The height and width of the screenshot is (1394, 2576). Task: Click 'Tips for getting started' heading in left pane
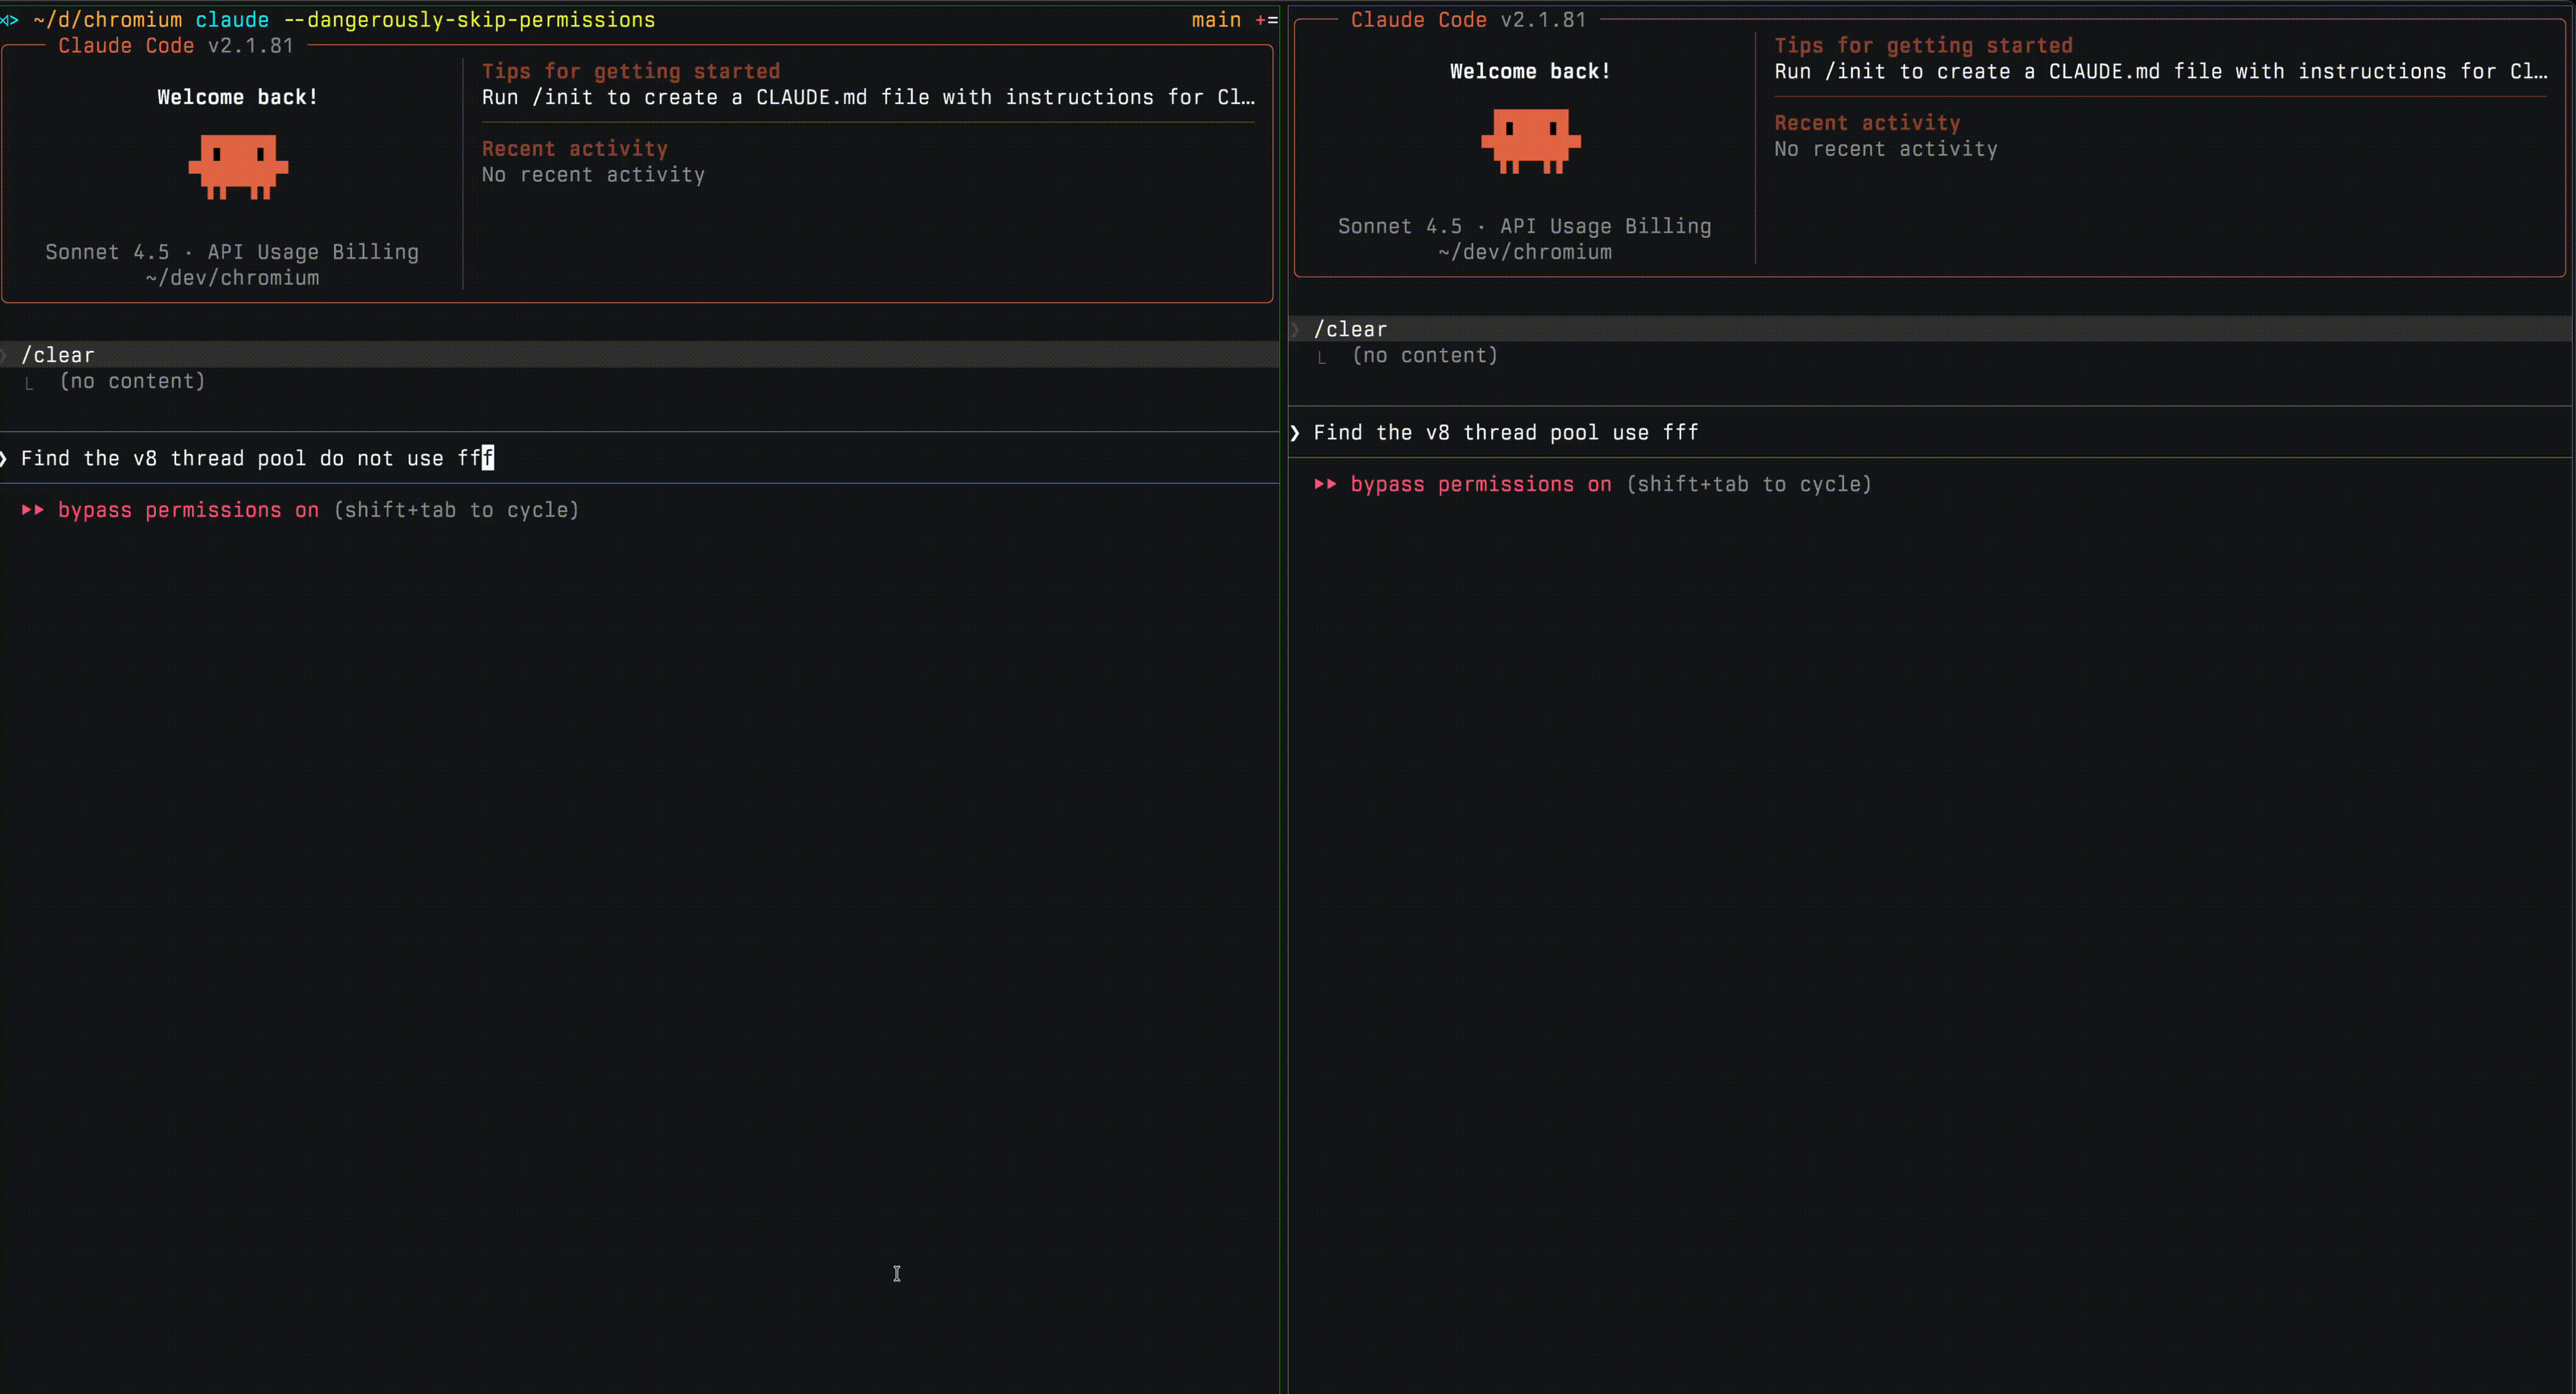[x=631, y=71]
